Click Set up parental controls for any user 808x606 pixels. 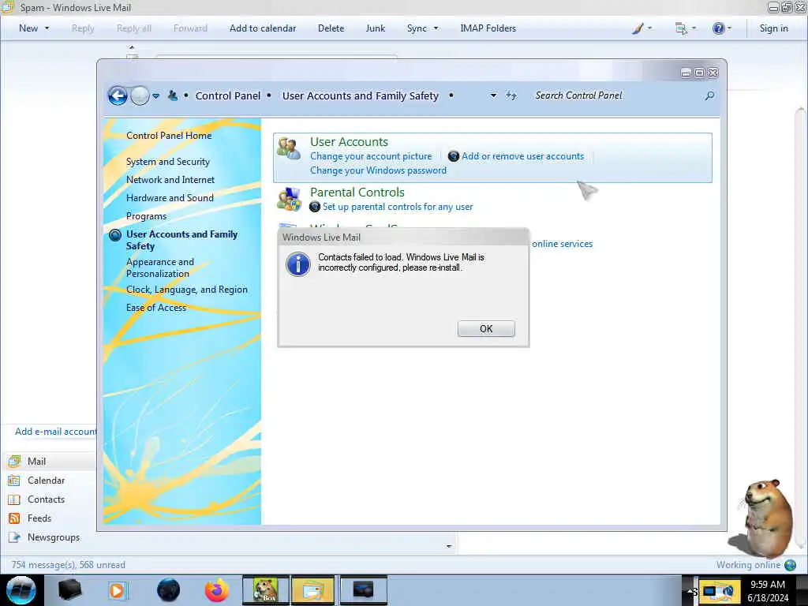click(x=398, y=207)
